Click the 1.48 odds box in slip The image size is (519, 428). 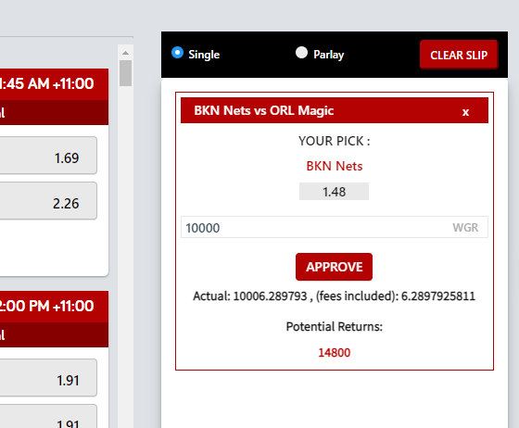[x=334, y=192]
